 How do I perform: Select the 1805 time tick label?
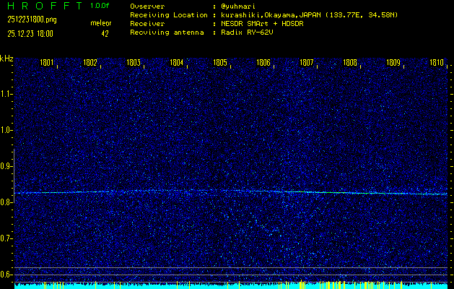(x=220, y=63)
